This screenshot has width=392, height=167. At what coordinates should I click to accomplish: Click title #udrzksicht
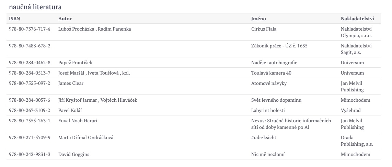(x=264, y=138)
